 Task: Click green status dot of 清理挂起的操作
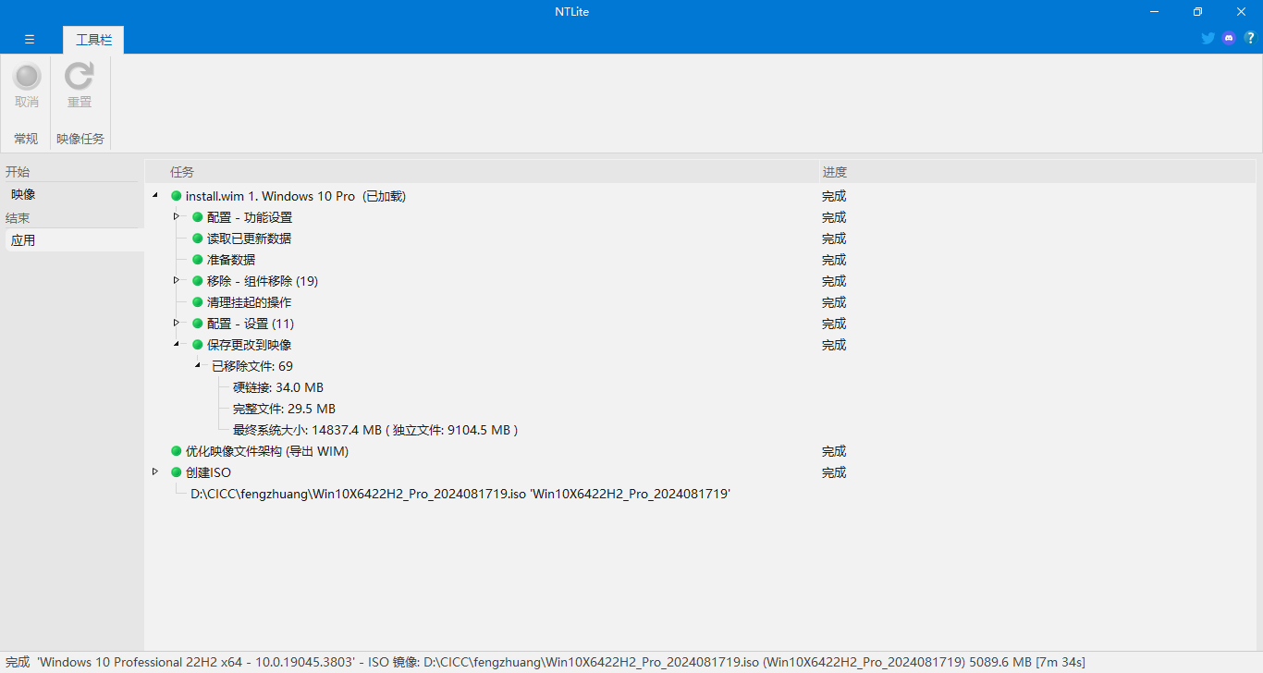[197, 302]
